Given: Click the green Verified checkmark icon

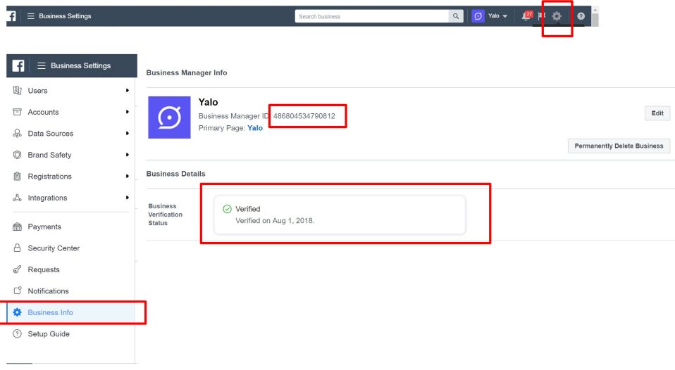Looking at the screenshot, I should (x=228, y=209).
